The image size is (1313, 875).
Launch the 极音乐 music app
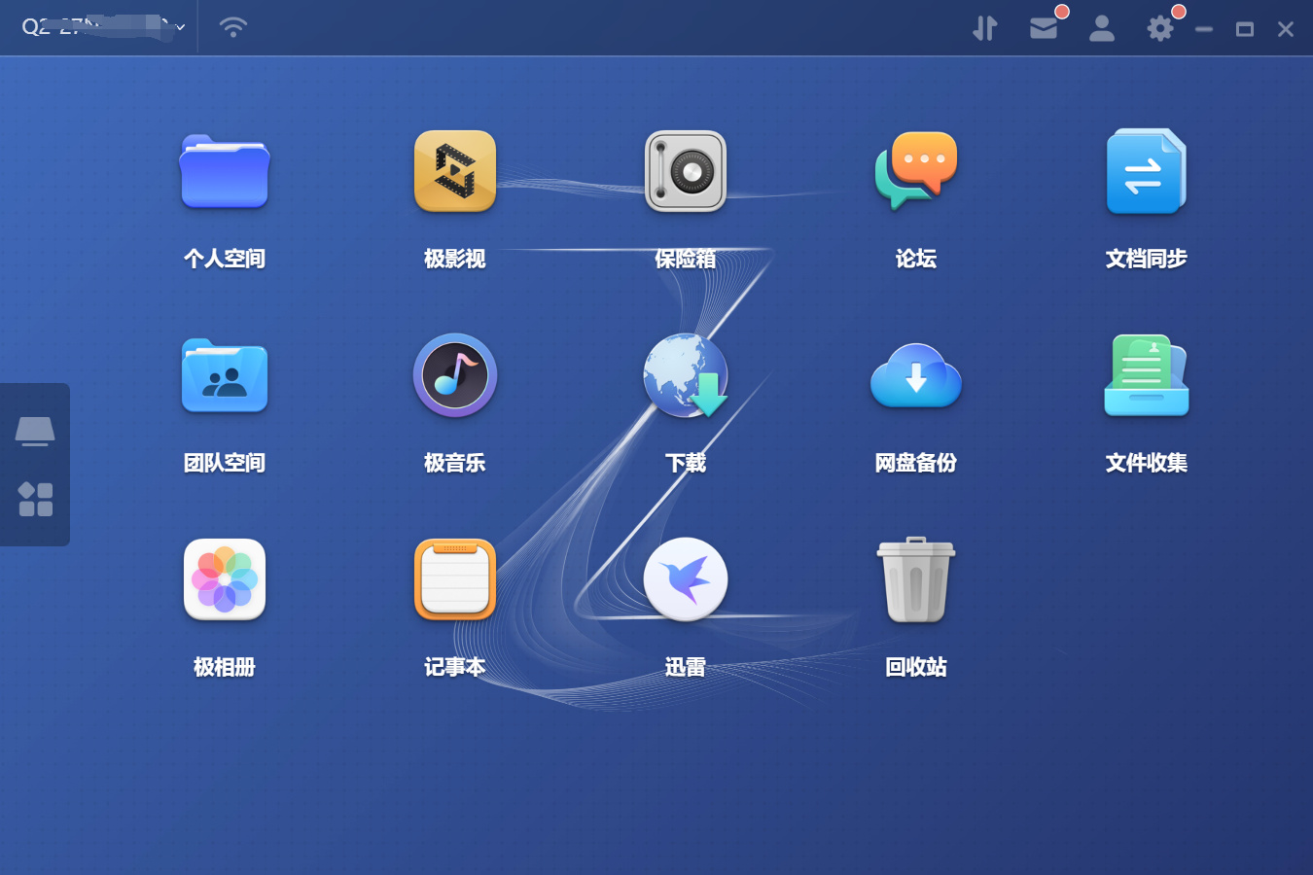tap(455, 376)
